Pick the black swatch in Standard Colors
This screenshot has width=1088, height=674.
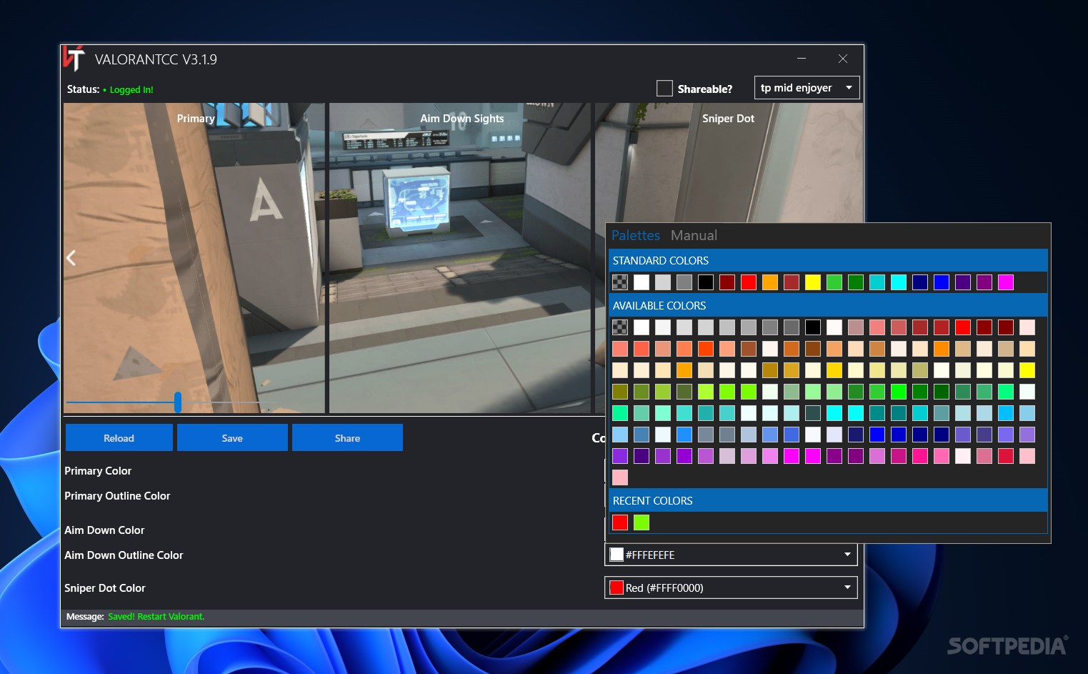point(706,282)
